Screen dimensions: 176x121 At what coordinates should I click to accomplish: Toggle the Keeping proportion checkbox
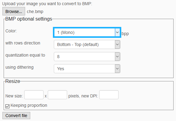tap(7, 106)
